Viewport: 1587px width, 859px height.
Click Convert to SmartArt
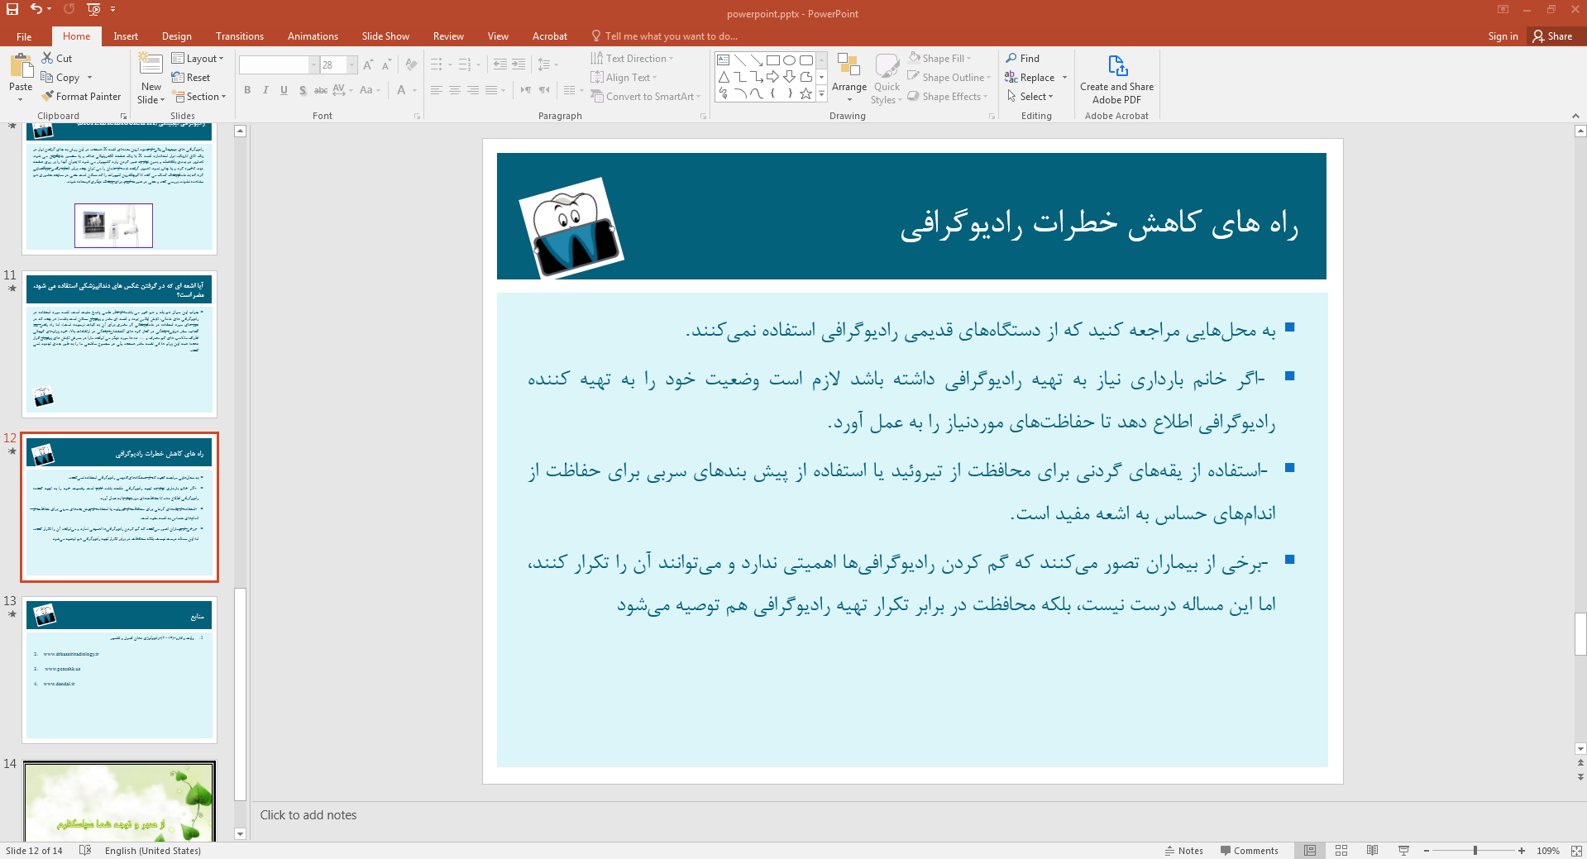point(646,96)
